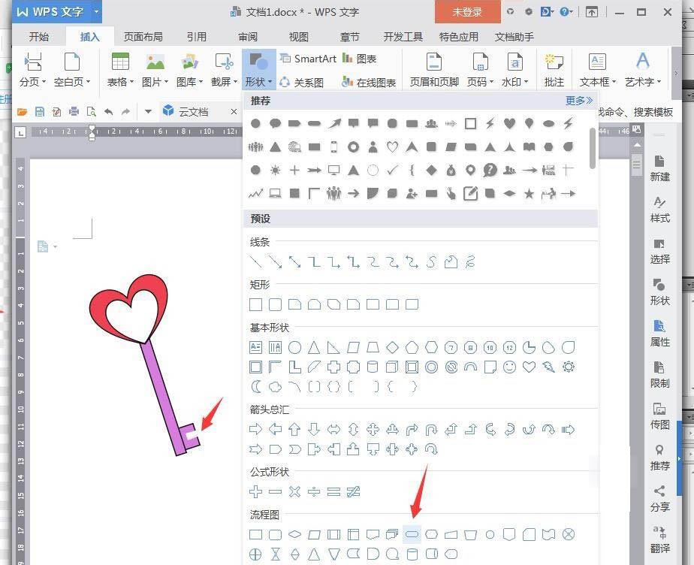
Task: Open the 样式 sidebar panel
Action: [x=659, y=210]
